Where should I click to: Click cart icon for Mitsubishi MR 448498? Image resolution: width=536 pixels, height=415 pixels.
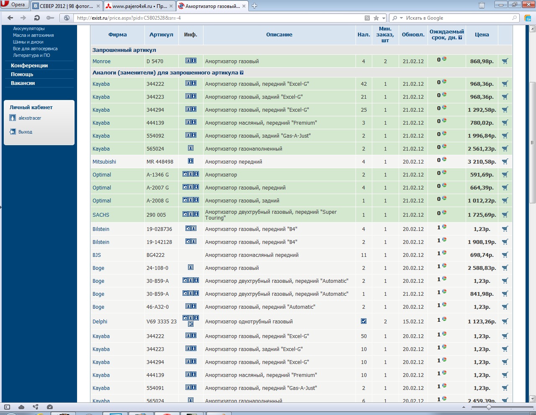point(505,161)
